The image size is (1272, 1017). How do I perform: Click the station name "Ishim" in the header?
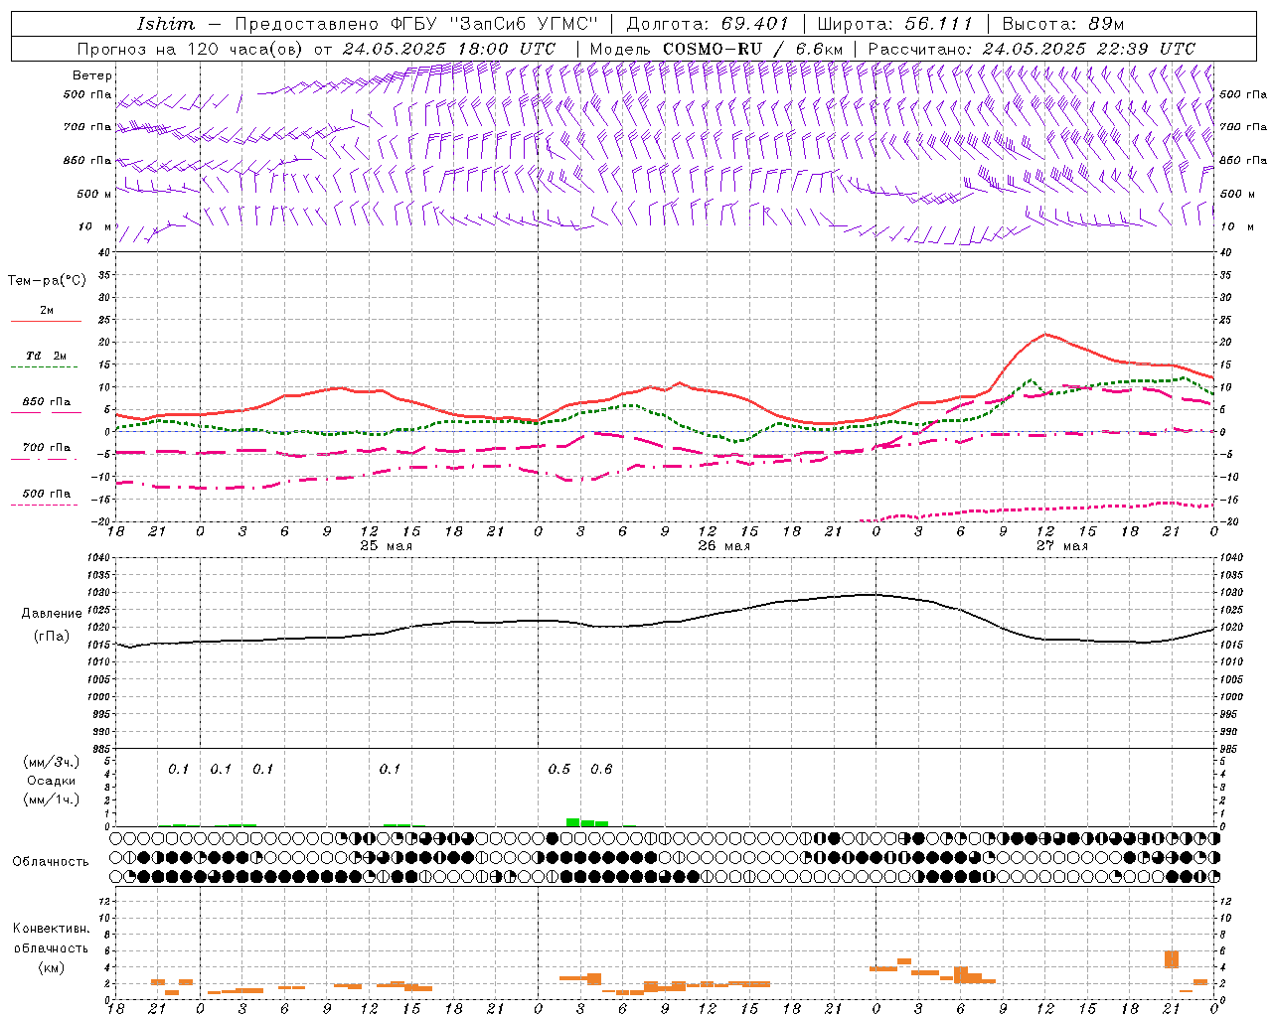(166, 24)
